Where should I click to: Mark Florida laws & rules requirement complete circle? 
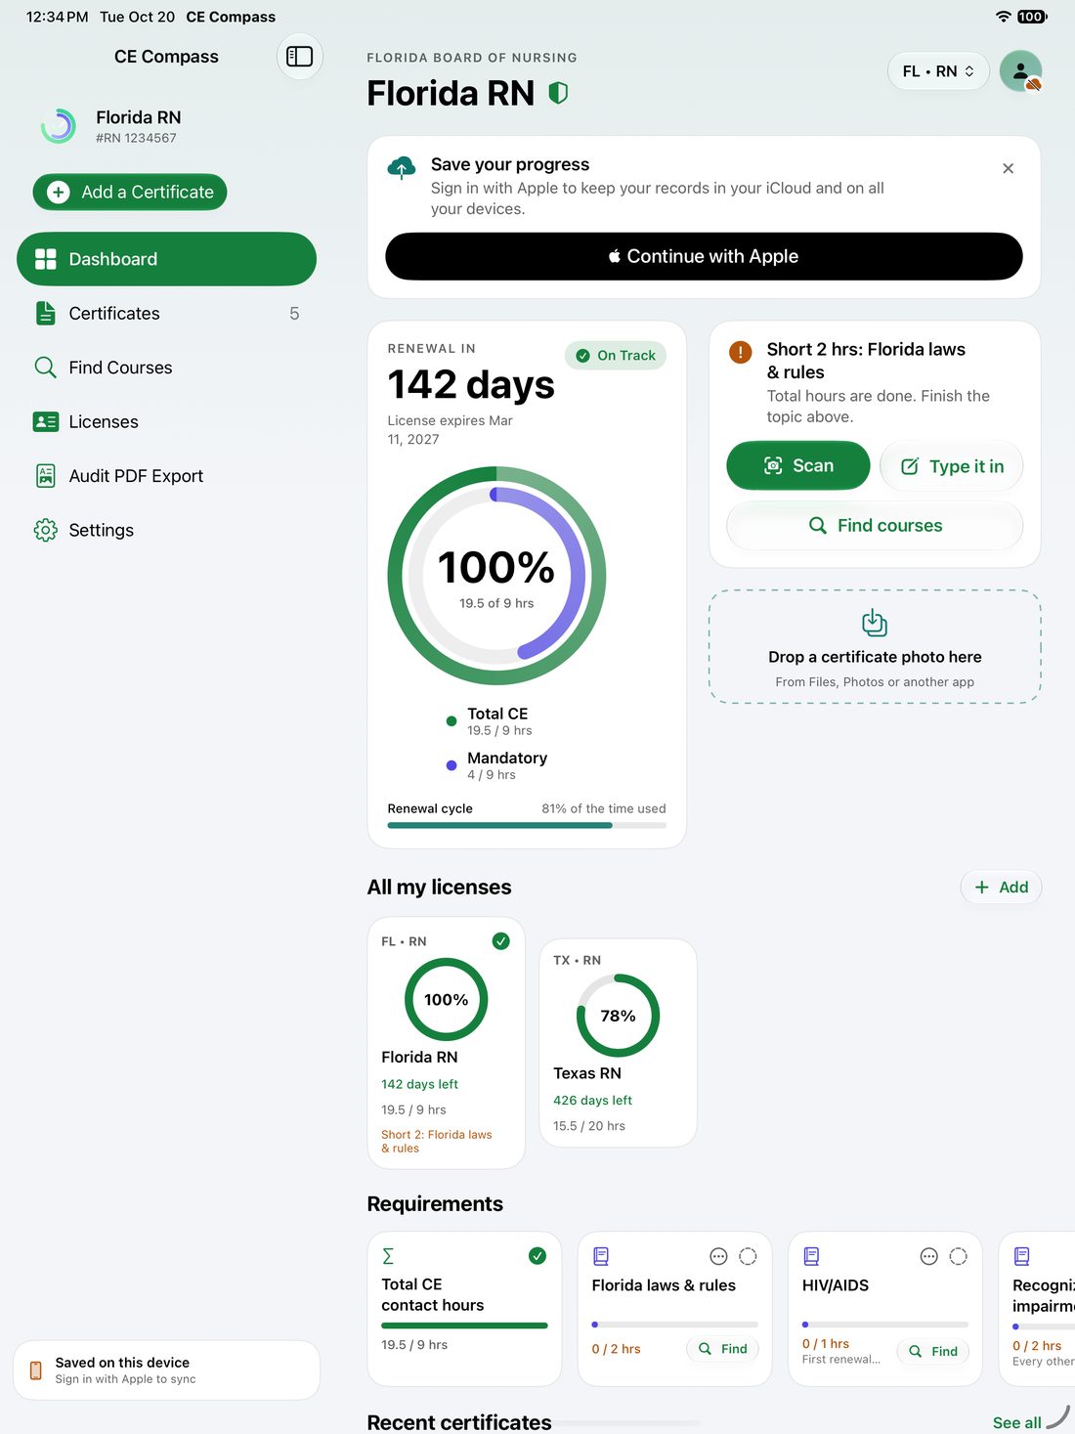pyautogui.click(x=748, y=1256)
